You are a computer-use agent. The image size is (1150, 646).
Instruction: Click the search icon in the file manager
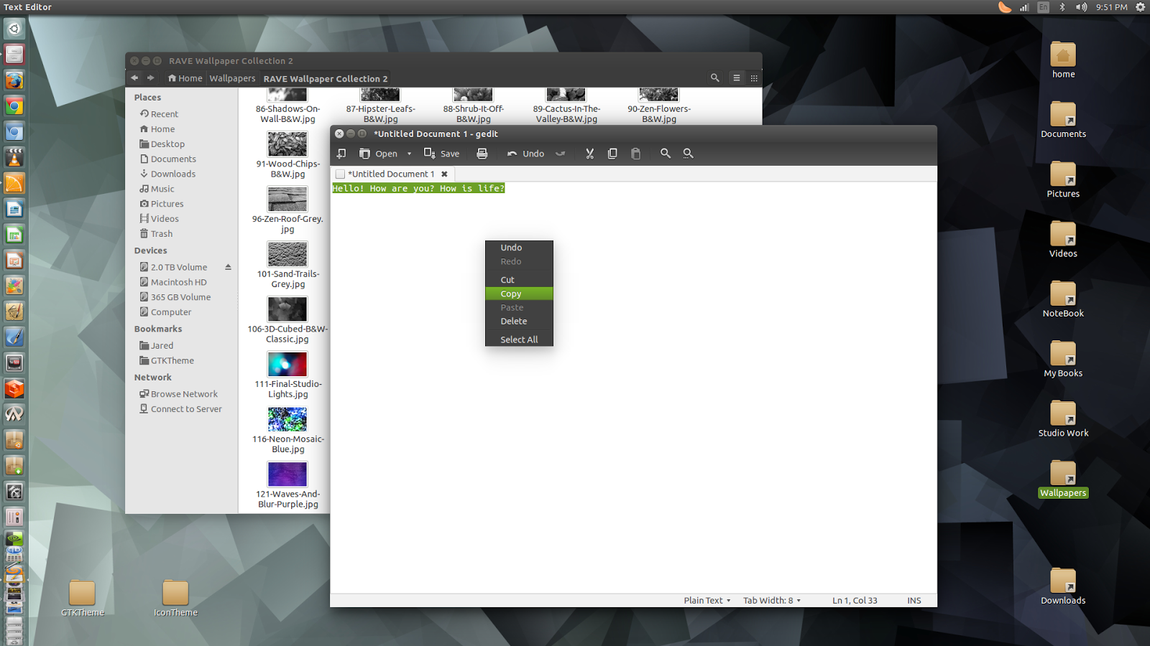(714, 78)
